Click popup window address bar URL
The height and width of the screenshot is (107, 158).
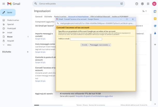point(97,23)
